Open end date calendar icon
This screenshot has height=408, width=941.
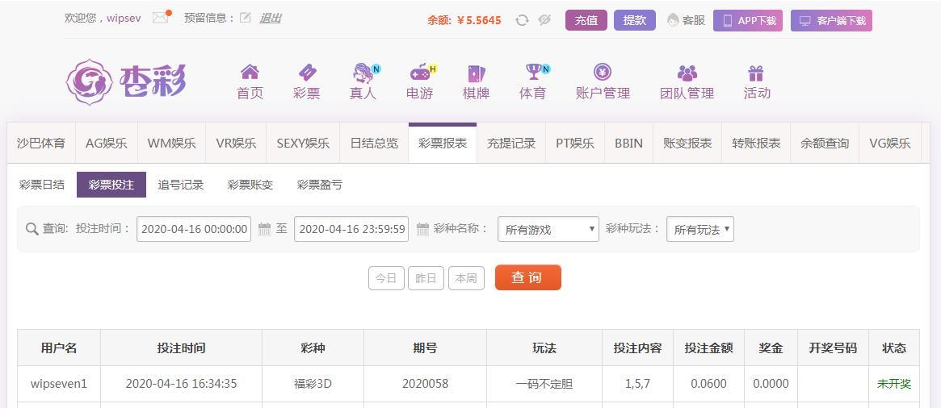422,229
